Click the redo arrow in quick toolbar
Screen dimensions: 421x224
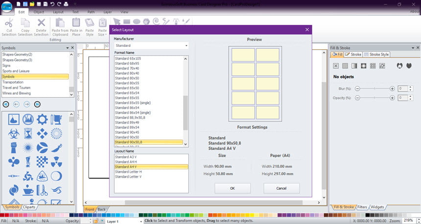[x=59, y=4]
